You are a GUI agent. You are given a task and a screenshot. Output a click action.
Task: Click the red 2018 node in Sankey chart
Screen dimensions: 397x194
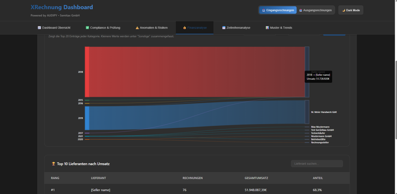click(x=87, y=72)
